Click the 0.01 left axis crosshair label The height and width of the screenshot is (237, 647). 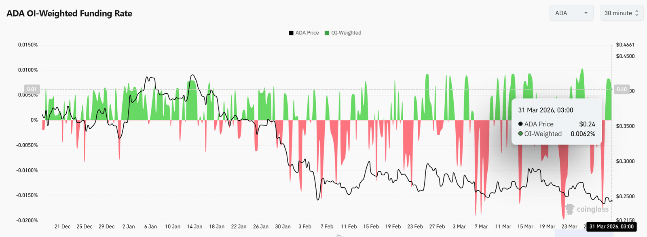[32, 89]
